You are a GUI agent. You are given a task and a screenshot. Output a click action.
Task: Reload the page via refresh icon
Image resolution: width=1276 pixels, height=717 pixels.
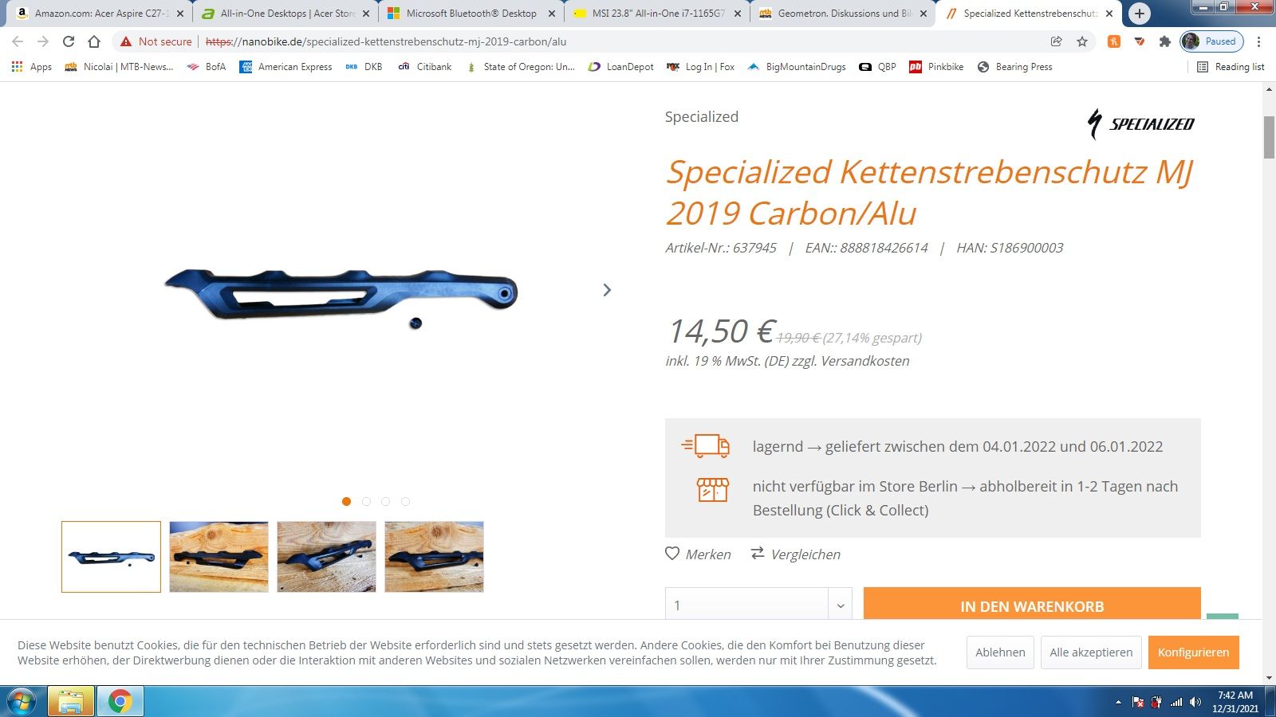point(69,41)
